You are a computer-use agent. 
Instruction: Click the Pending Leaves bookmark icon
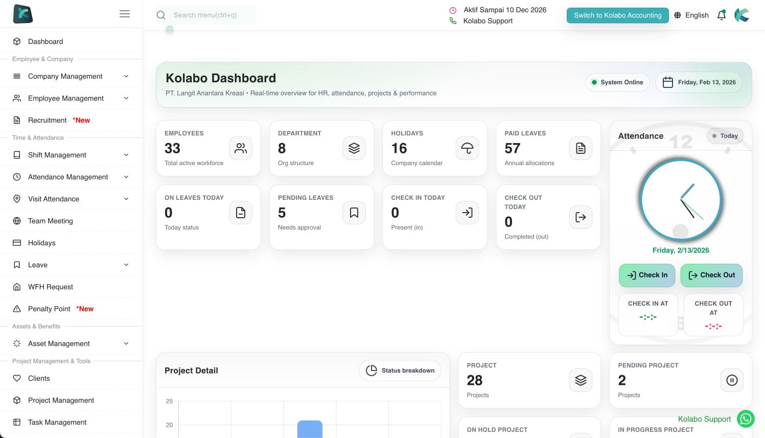pyautogui.click(x=354, y=213)
